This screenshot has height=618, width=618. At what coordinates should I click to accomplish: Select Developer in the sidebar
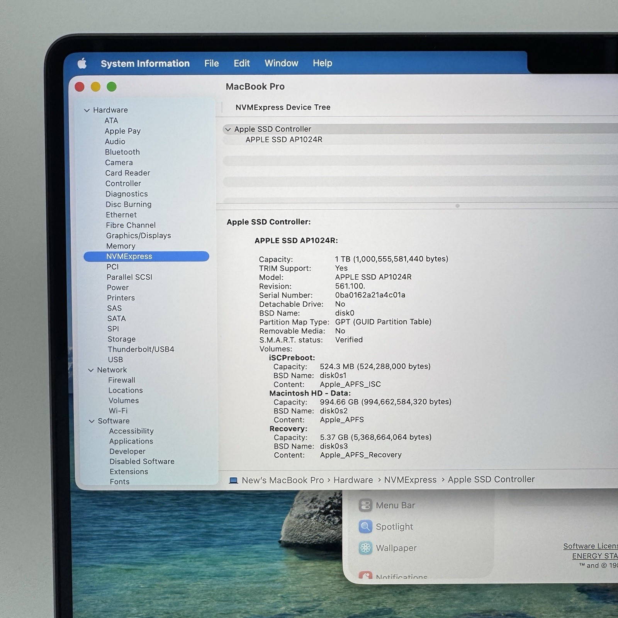click(x=127, y=451)
